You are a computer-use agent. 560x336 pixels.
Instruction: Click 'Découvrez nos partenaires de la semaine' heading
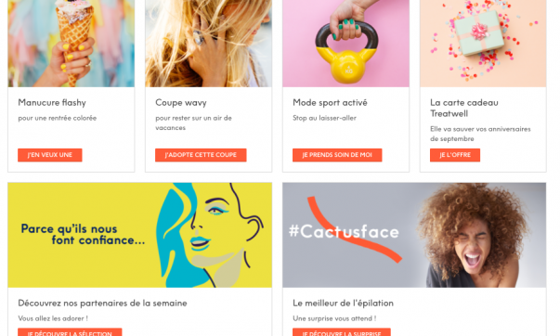pos(102,304)
